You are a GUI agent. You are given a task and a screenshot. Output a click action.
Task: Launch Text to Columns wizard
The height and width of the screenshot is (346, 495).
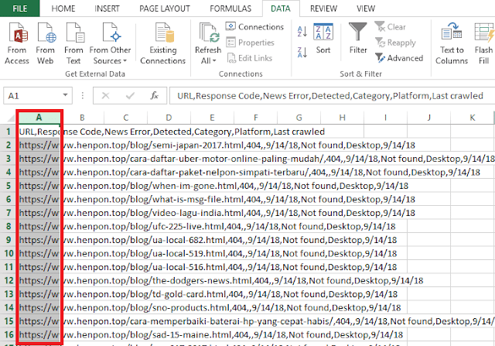point(452,43)
